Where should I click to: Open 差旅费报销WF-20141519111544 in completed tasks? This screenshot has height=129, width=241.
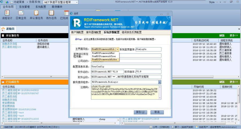pos(19,109)
